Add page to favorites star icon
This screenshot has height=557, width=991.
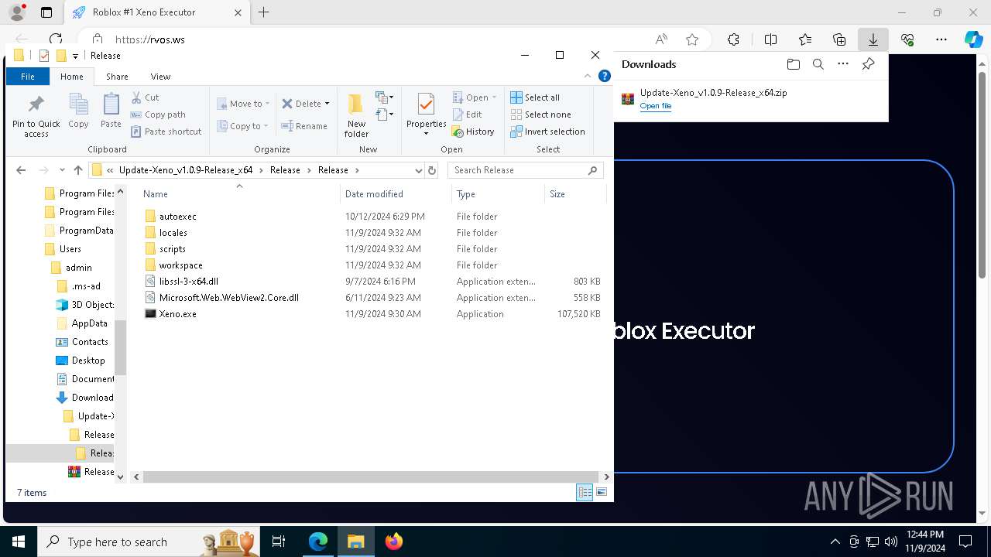point(692,39)
